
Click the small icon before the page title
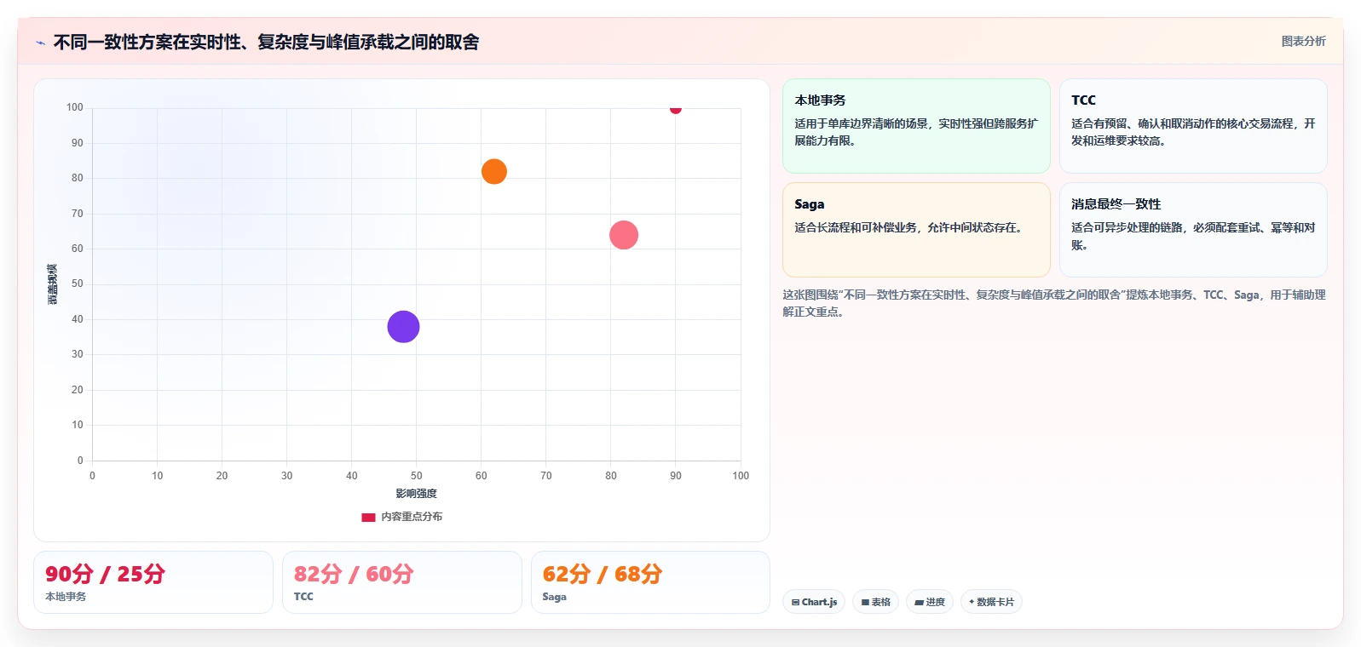pos(40,43)
